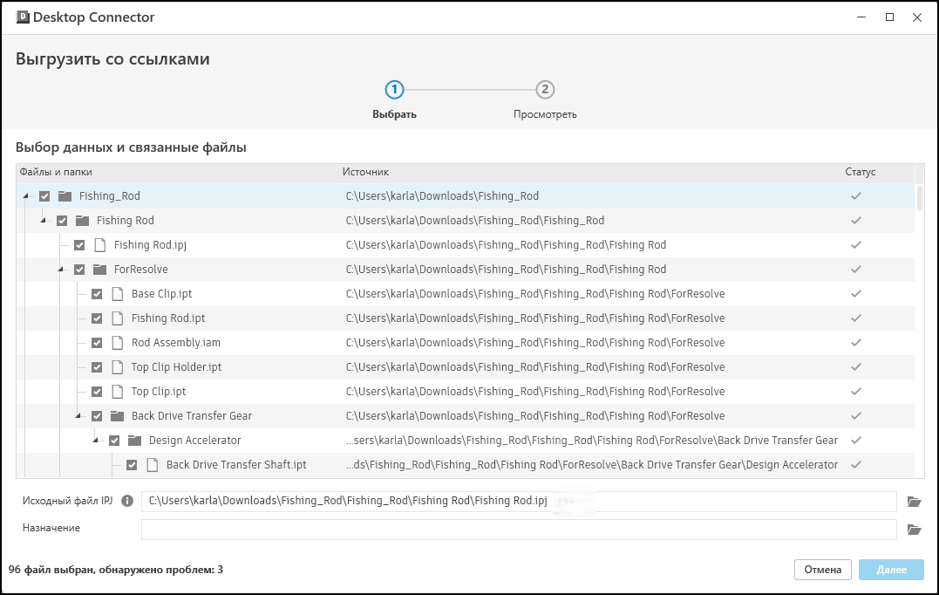Image resolution: width=939 pixels, height=595 pixels.
Task: Click the Design Accelerator folder icon
Action: [x=134, y=441]
